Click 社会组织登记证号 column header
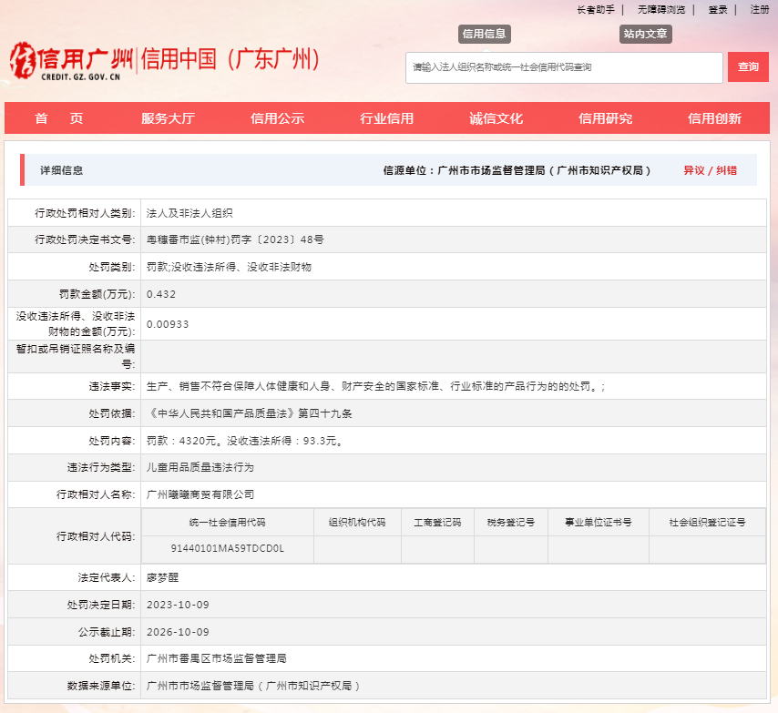Image resolution: width=778 pixels, height=713 pixels. tap(708, 522)
